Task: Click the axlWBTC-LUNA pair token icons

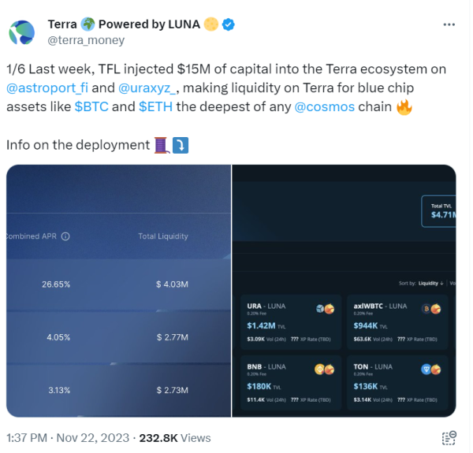Action: coord(430,308)
